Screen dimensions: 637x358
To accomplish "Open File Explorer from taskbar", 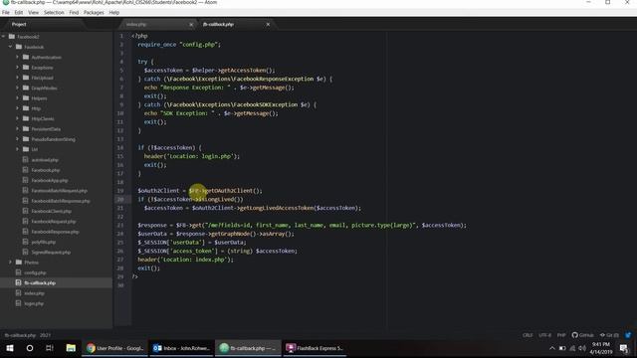I will click(71, 348).
